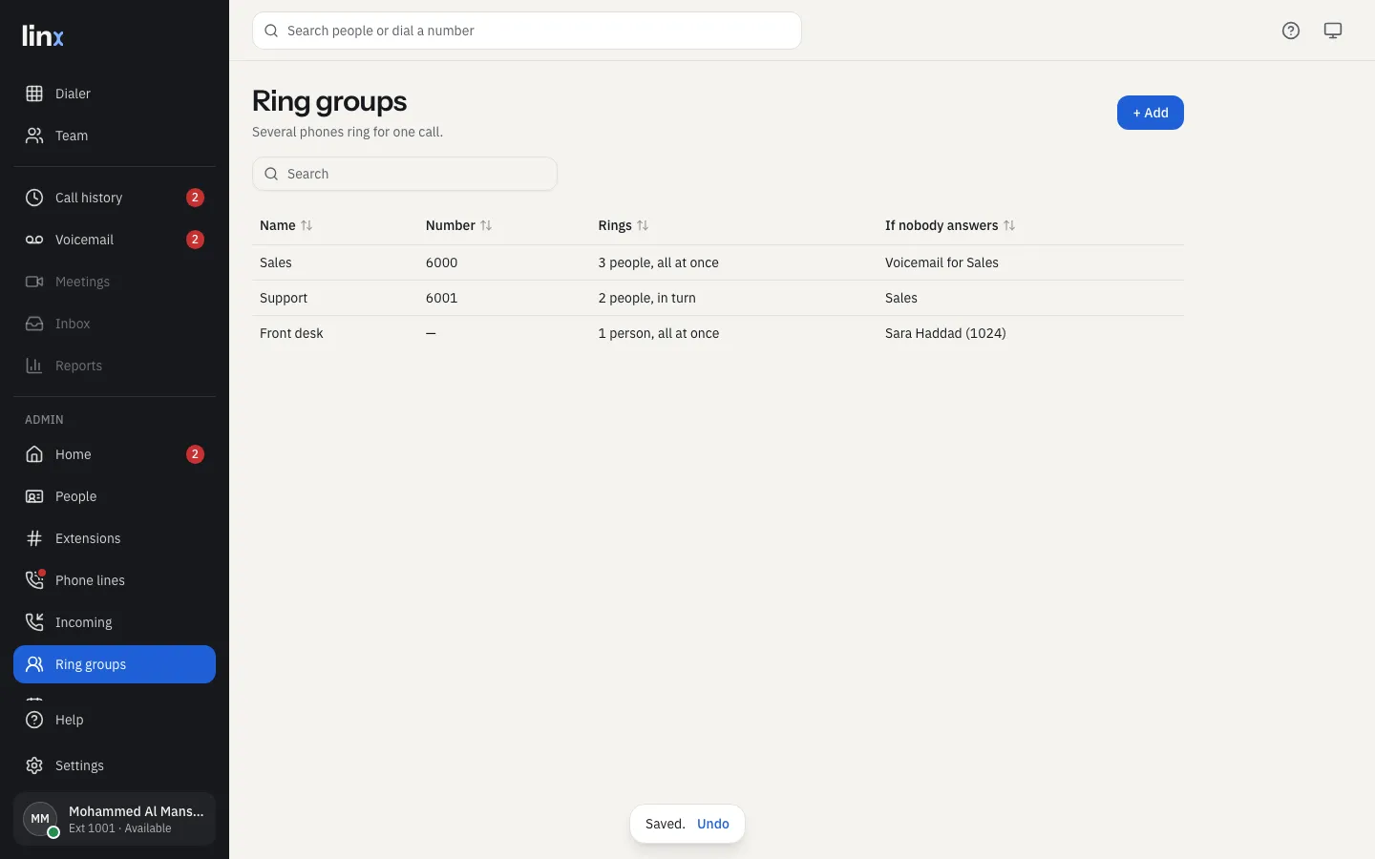Click the Extensions hash icon
The image size is (1375, 859).
click(34, 538)
